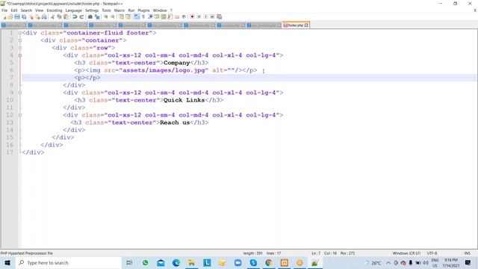
Task: Open the Run menu
Action: pos(131,10)
